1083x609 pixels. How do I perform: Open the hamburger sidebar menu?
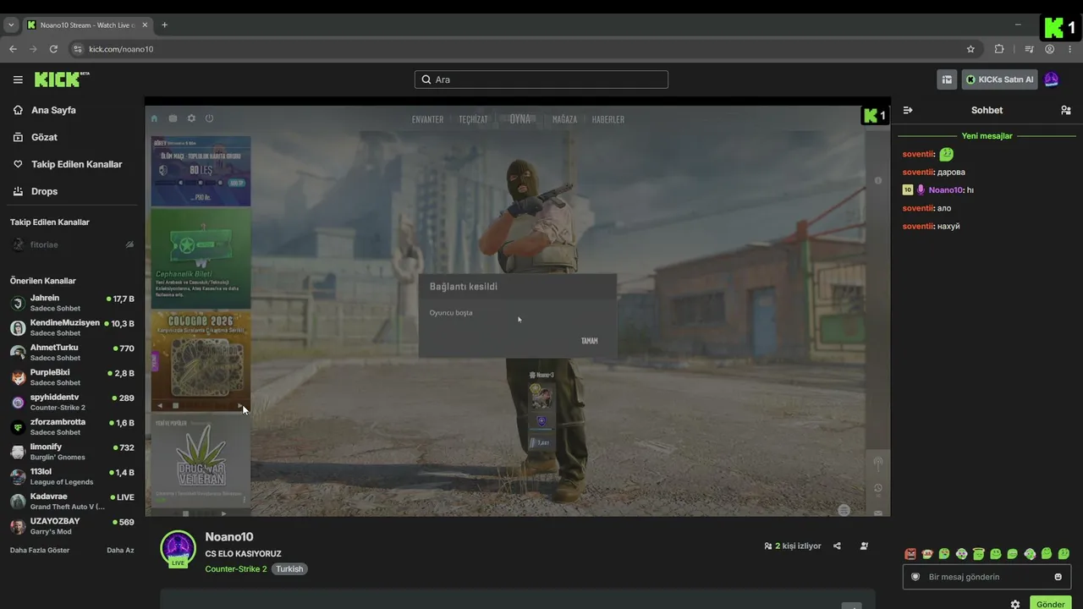18,80
